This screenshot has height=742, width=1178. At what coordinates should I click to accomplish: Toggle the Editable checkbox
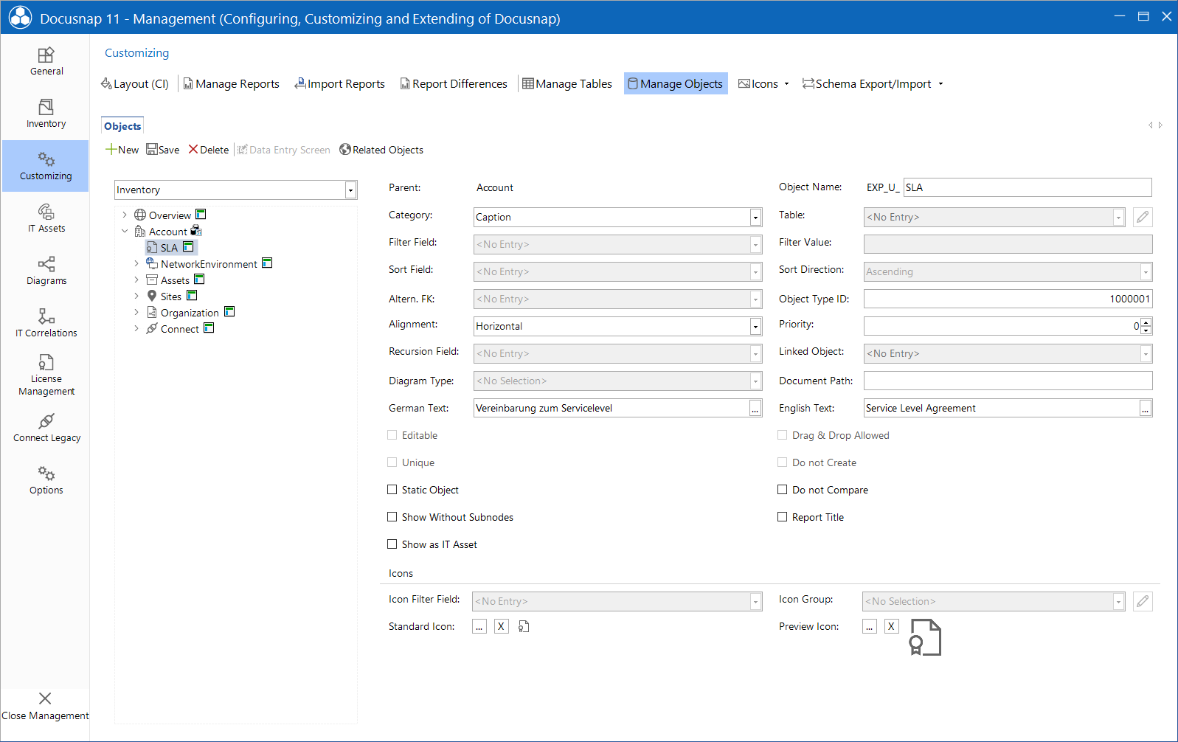coord(392,435)
